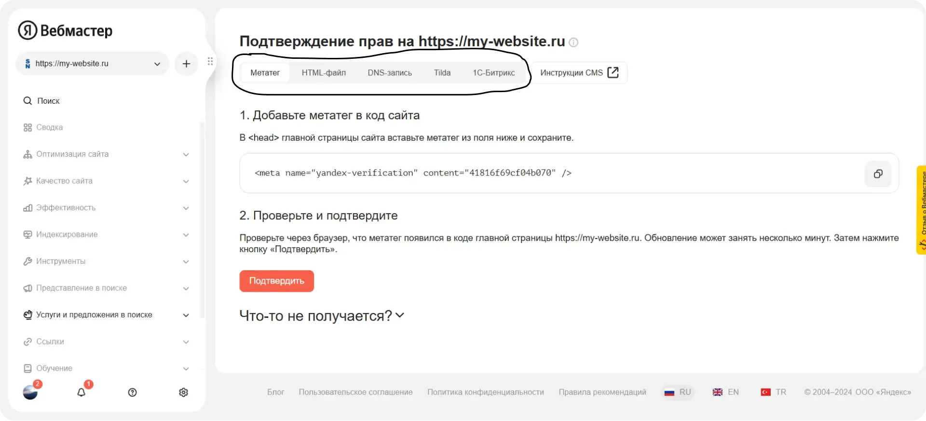Open Инструкции CMS external link
The image size is (926, 421).
pos(579,73)
